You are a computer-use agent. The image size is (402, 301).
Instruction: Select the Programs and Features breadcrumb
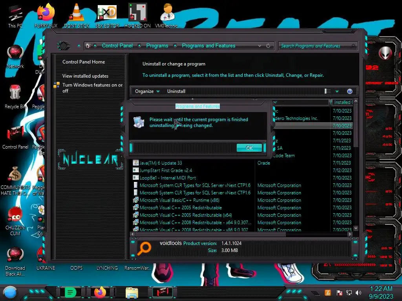pos(209,45)
